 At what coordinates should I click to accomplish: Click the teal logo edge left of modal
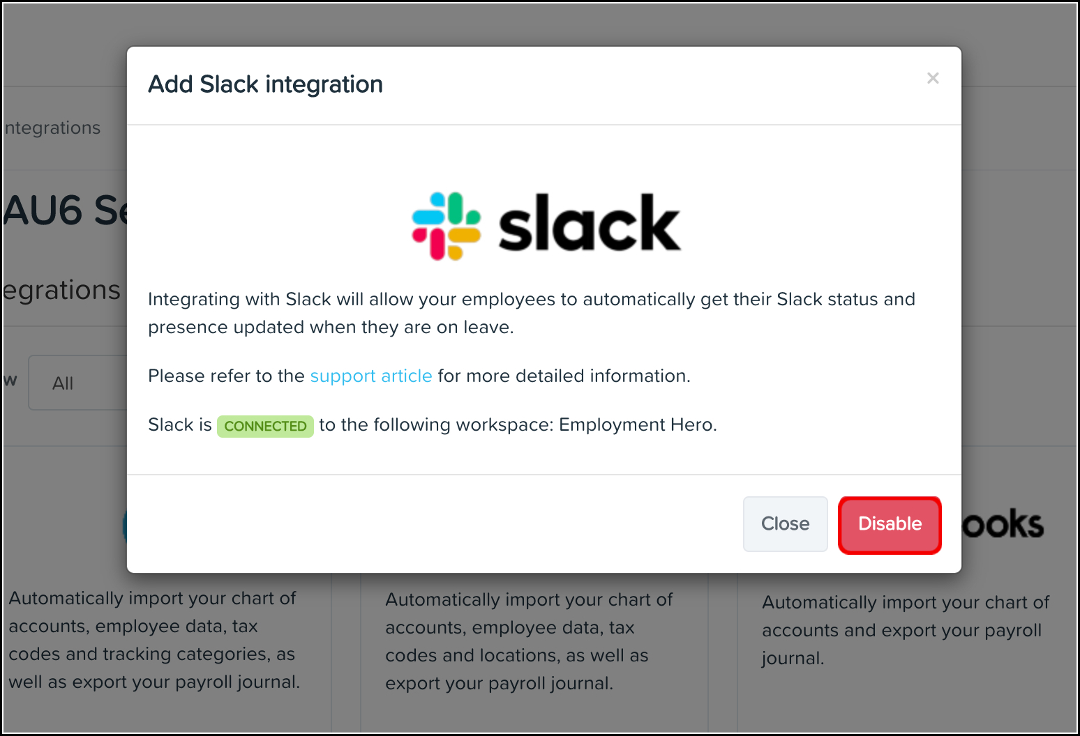[x=124, y=526]
